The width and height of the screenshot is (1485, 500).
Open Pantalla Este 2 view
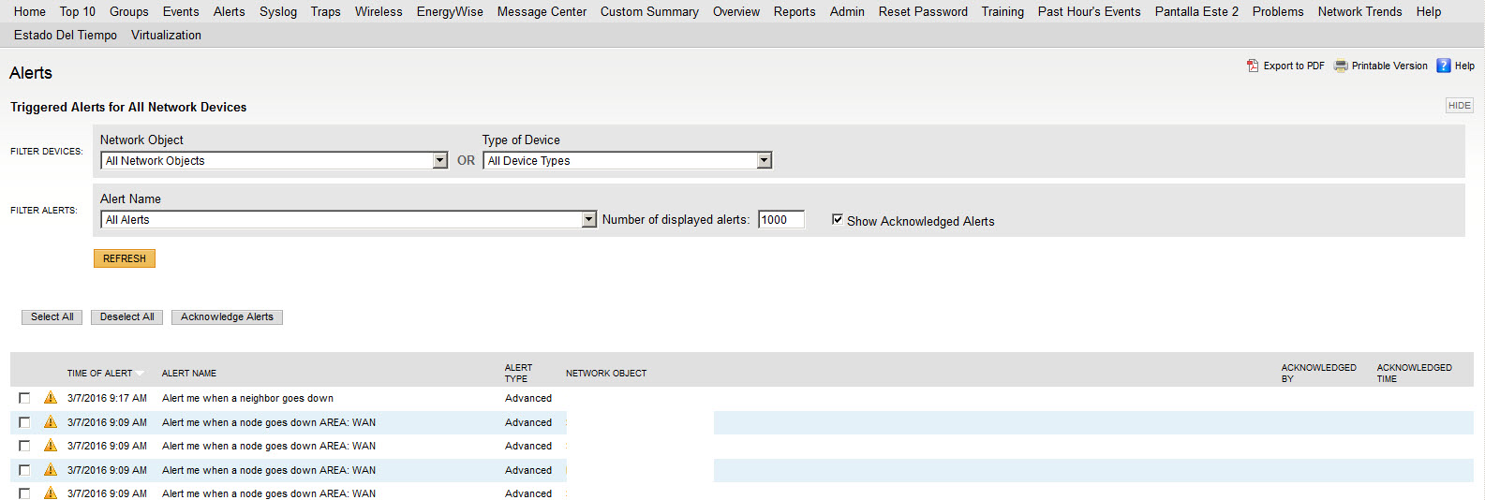coord(1196,11)
